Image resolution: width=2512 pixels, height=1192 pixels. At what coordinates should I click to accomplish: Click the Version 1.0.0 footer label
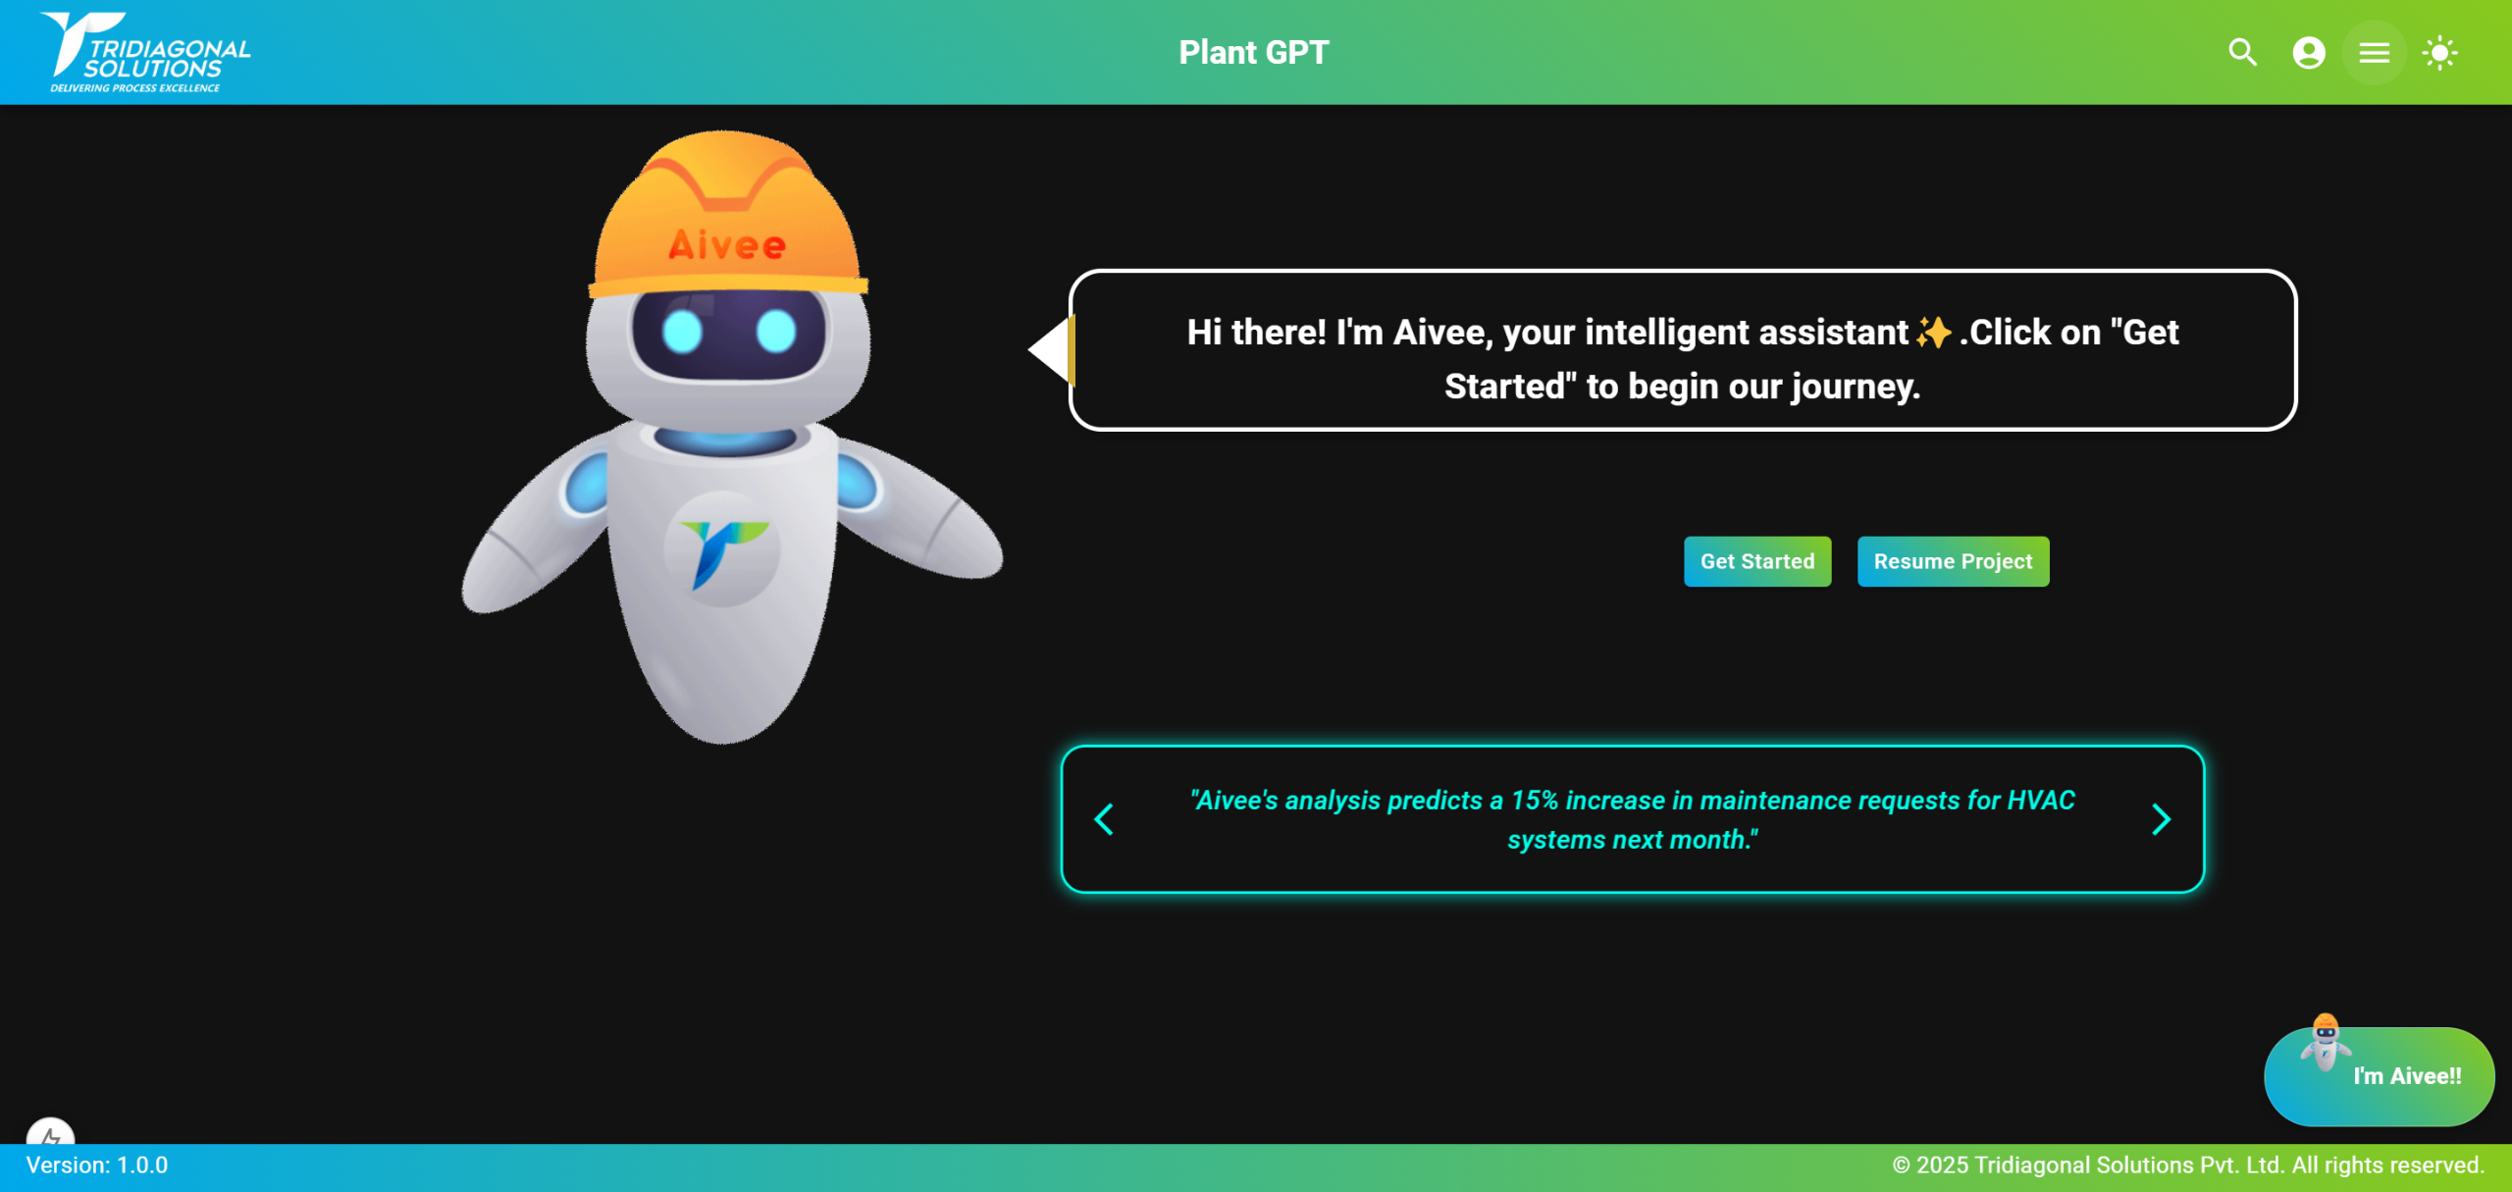[x=97, y=1166]
